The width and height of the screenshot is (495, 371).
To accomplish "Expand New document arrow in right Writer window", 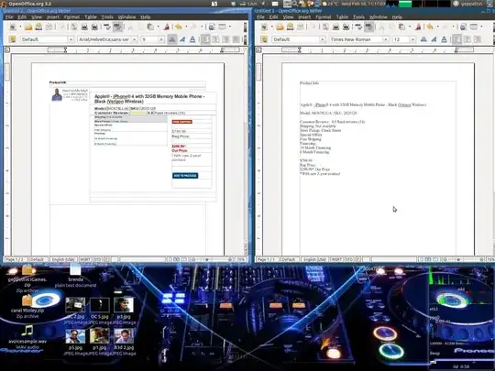I will [272, 27].
